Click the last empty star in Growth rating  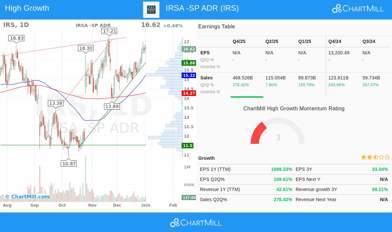click(387, 157)
